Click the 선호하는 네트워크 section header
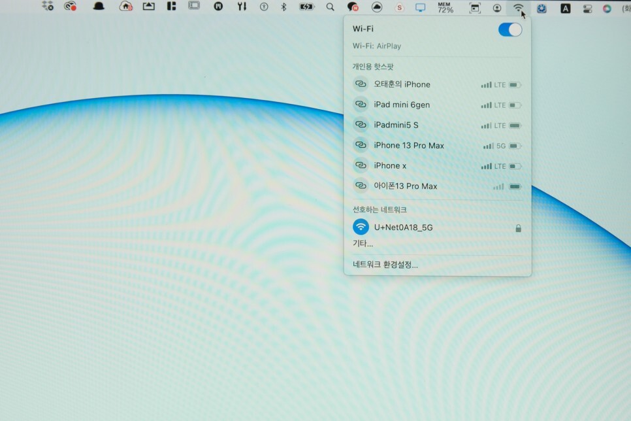Image resolution: width=631 pixels, height=421 pixels. tap(380, 209)
